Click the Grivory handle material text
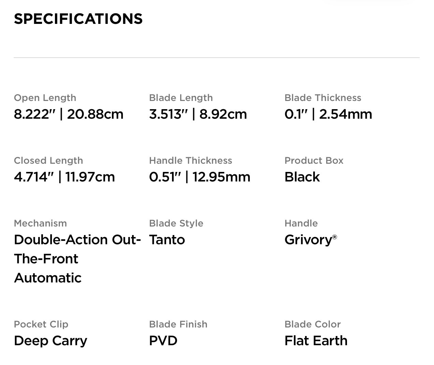Image resolution: width=434 pixels, height=365 pixels. click(x=308, y=240)
